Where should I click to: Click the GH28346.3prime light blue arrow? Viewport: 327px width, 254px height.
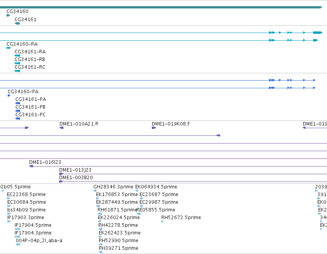click(95, 191)
